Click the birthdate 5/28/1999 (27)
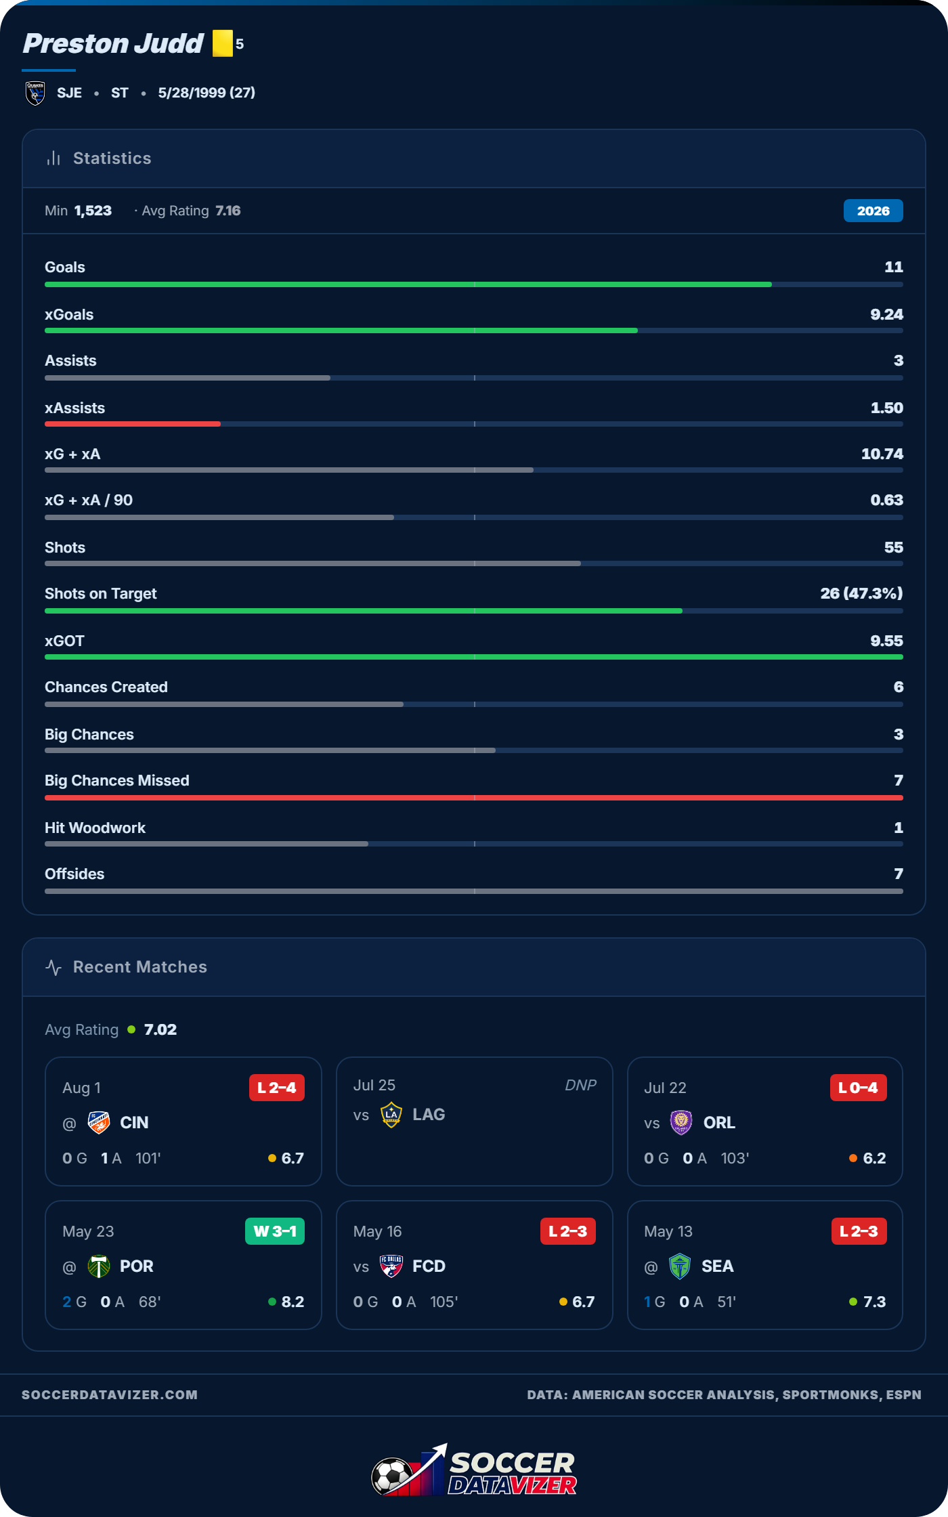The image size is (948, 1517). 207,93
